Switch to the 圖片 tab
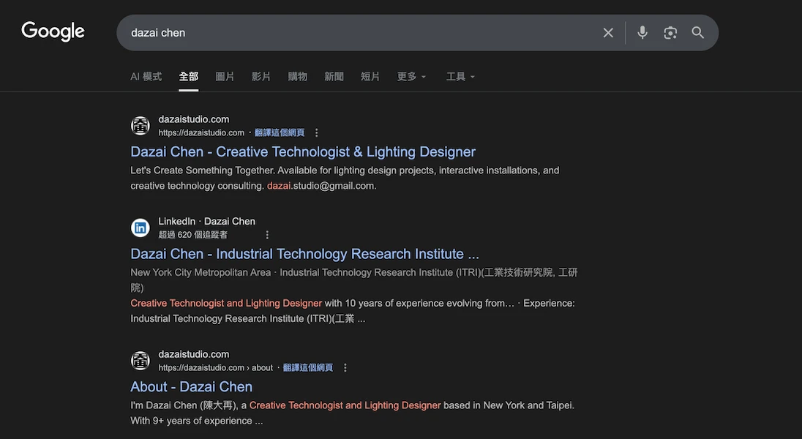This screenshot has width=802, height=439. coord(225,77)
